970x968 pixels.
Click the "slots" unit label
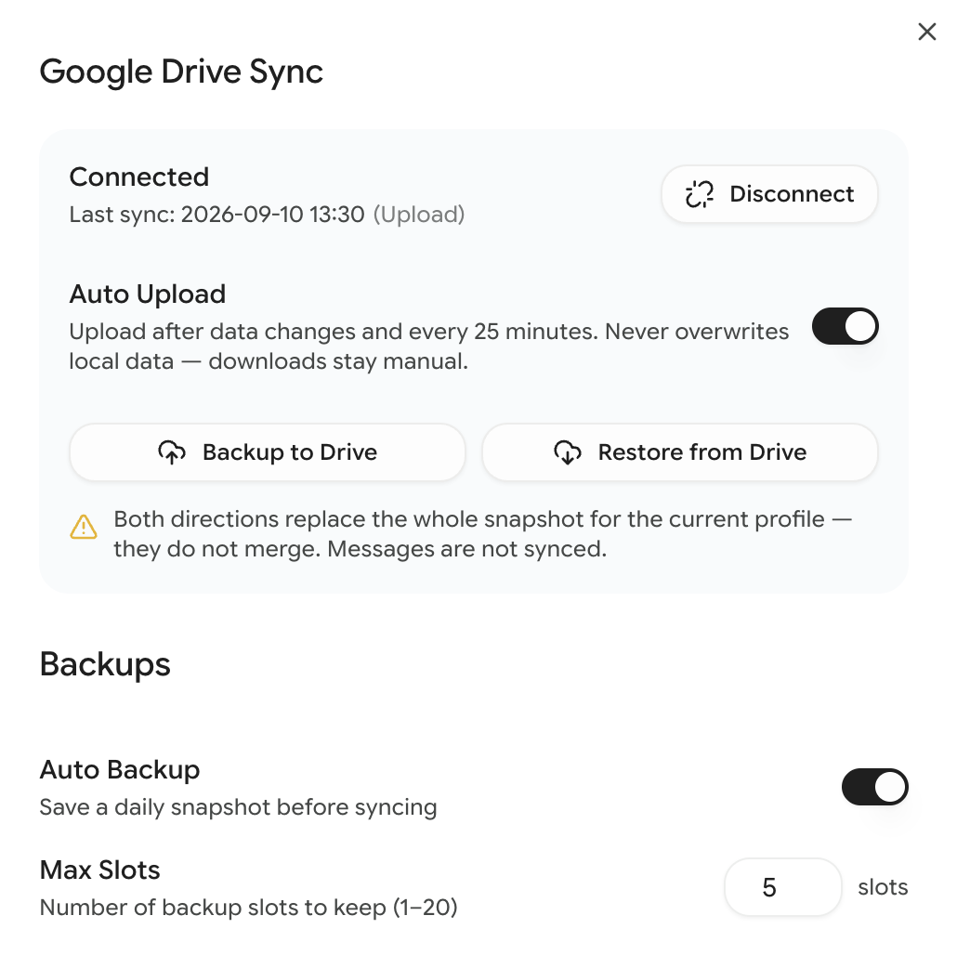point(883,887)
